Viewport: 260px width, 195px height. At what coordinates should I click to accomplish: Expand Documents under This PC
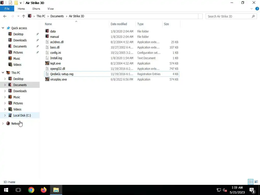[x=5, y=85]
